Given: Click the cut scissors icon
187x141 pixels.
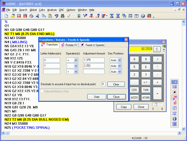Looking at the screenshot, I should point(38,16).
